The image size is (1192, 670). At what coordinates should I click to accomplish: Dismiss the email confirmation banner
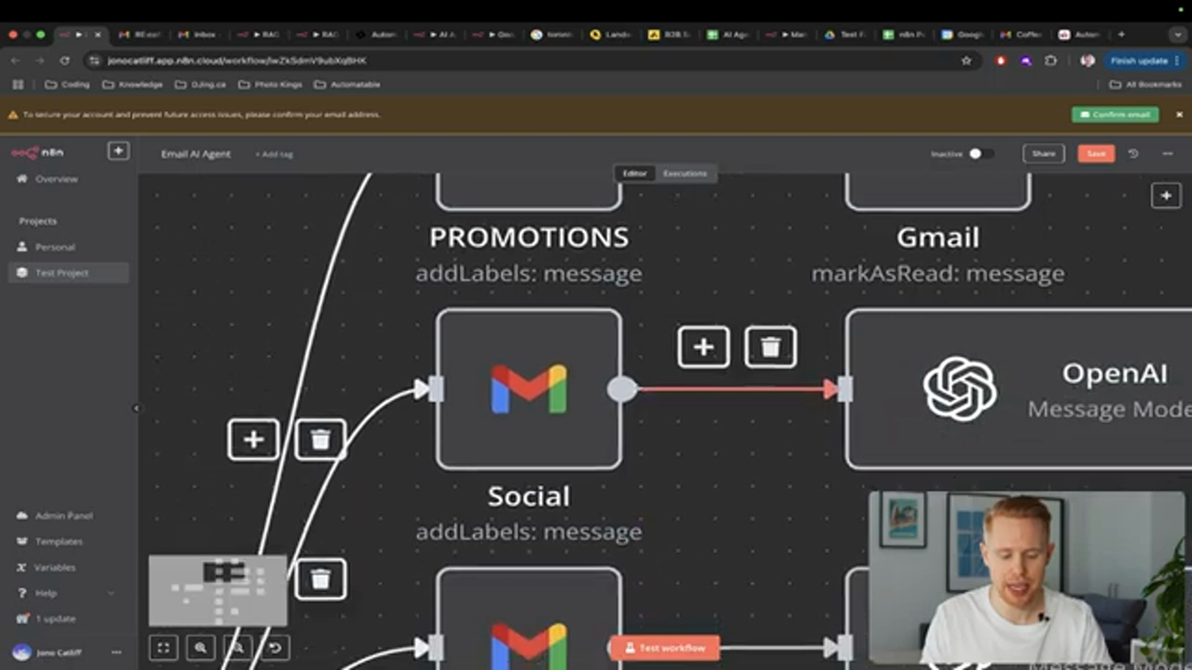[1178, 114]
